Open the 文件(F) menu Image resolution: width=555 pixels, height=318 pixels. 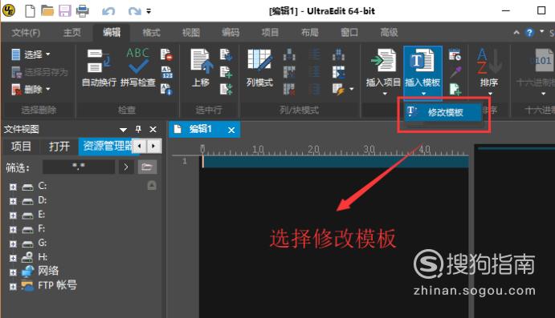click(x=26, y=33)
